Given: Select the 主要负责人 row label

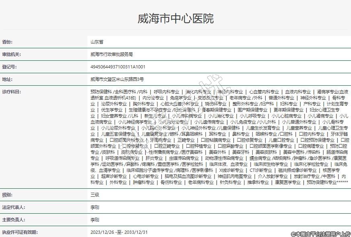Looking at the screenshot, I should 13,220.
